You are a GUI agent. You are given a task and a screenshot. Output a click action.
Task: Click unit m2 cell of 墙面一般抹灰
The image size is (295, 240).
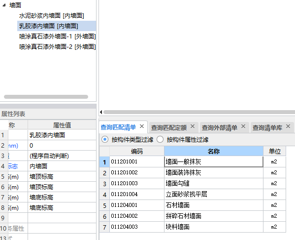[x=274, y=161]
